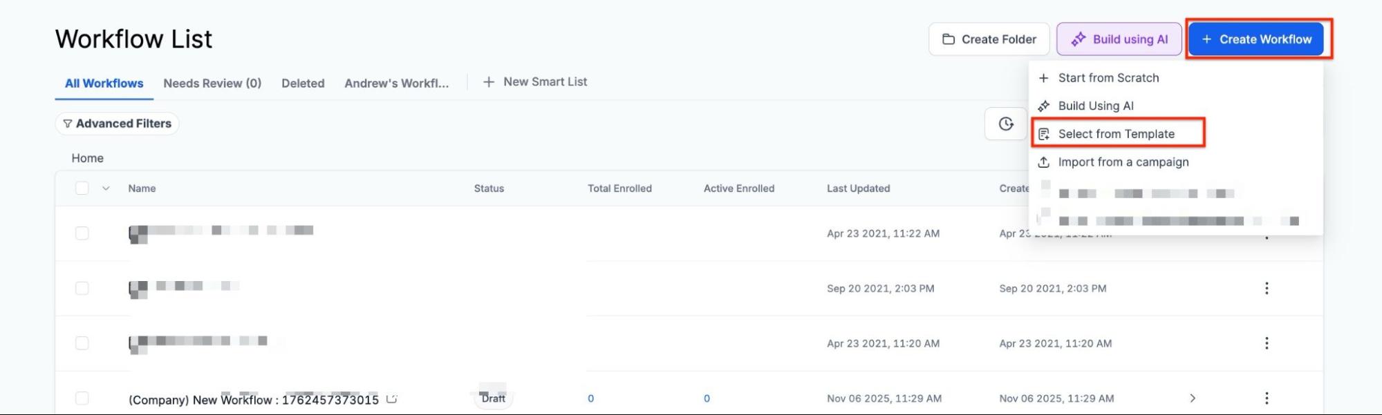Click the clock history icon button

pos(1005,124)
